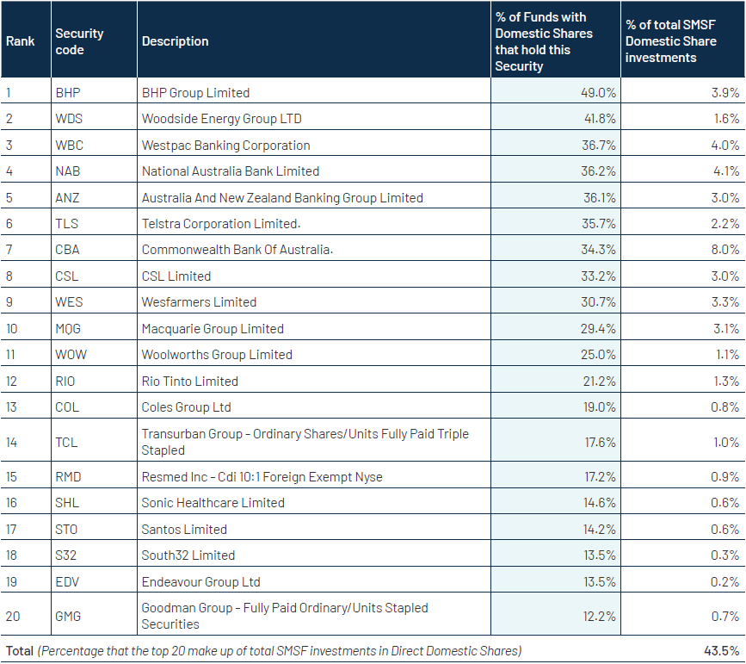Select the NAB security code cell
This screenshot has height=664, width=746.
coord(67,171)
